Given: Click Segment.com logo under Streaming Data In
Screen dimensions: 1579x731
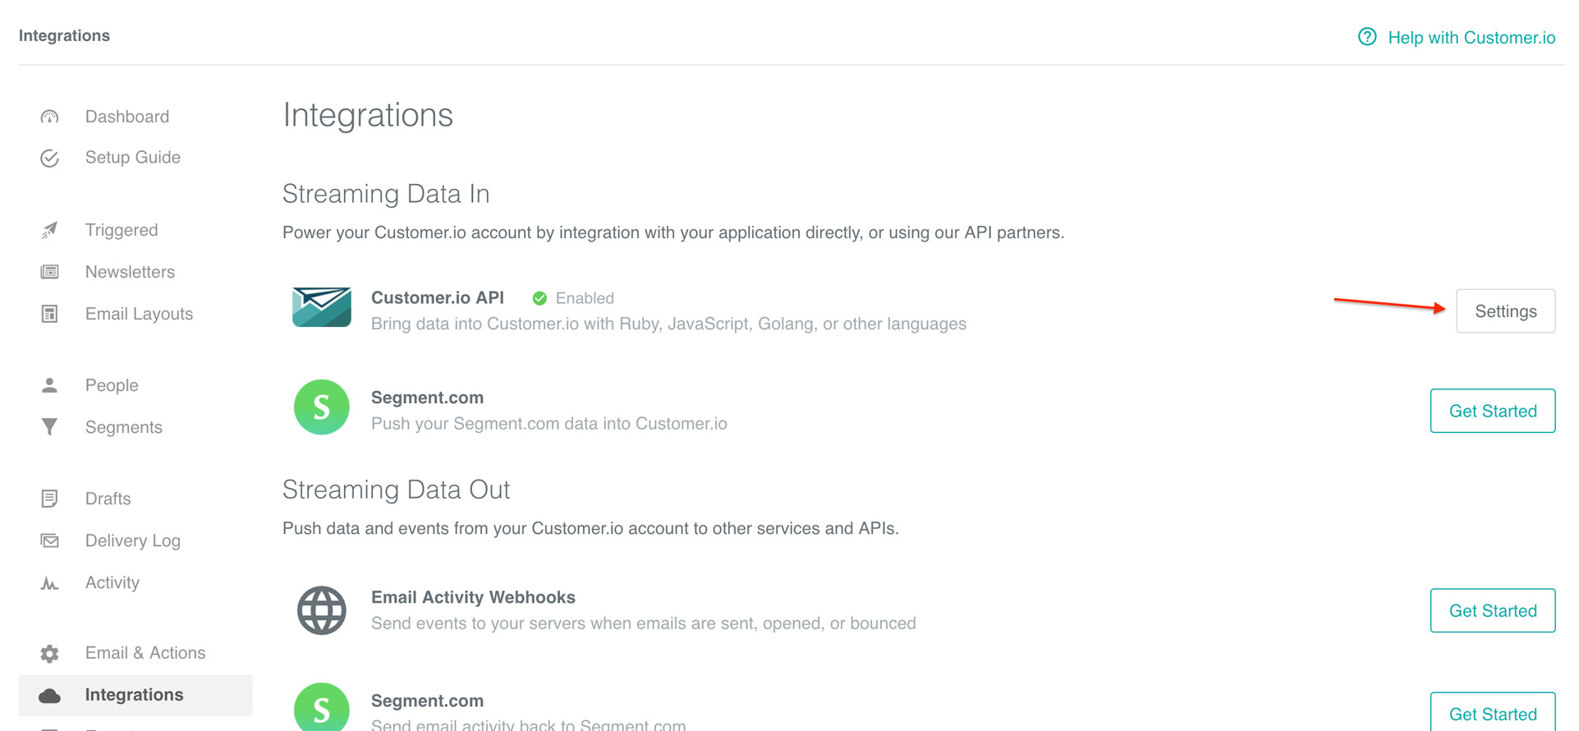Looking at the screenshot, I should tap(322, 407).
